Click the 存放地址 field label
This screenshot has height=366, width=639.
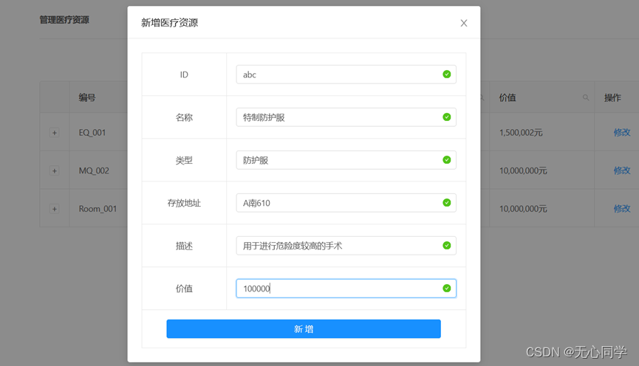click(184, 203)
